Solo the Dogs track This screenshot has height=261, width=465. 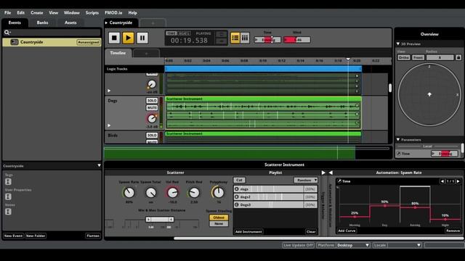(152, 101)
